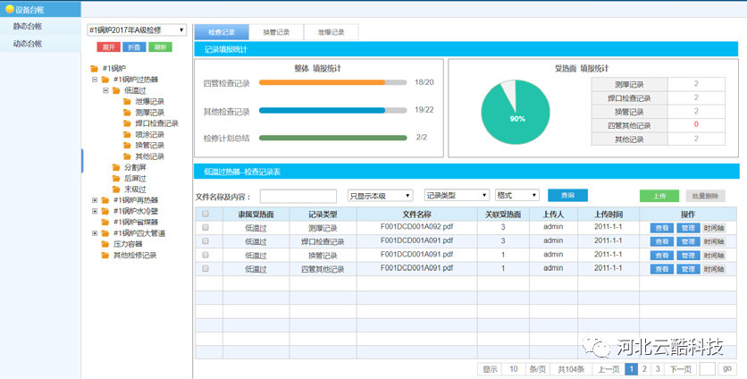
Task: Click the orange 四管检查记录 progress bar
Action: tap(332, 82)
